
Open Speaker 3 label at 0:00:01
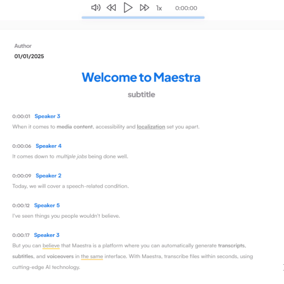point(47,116)
